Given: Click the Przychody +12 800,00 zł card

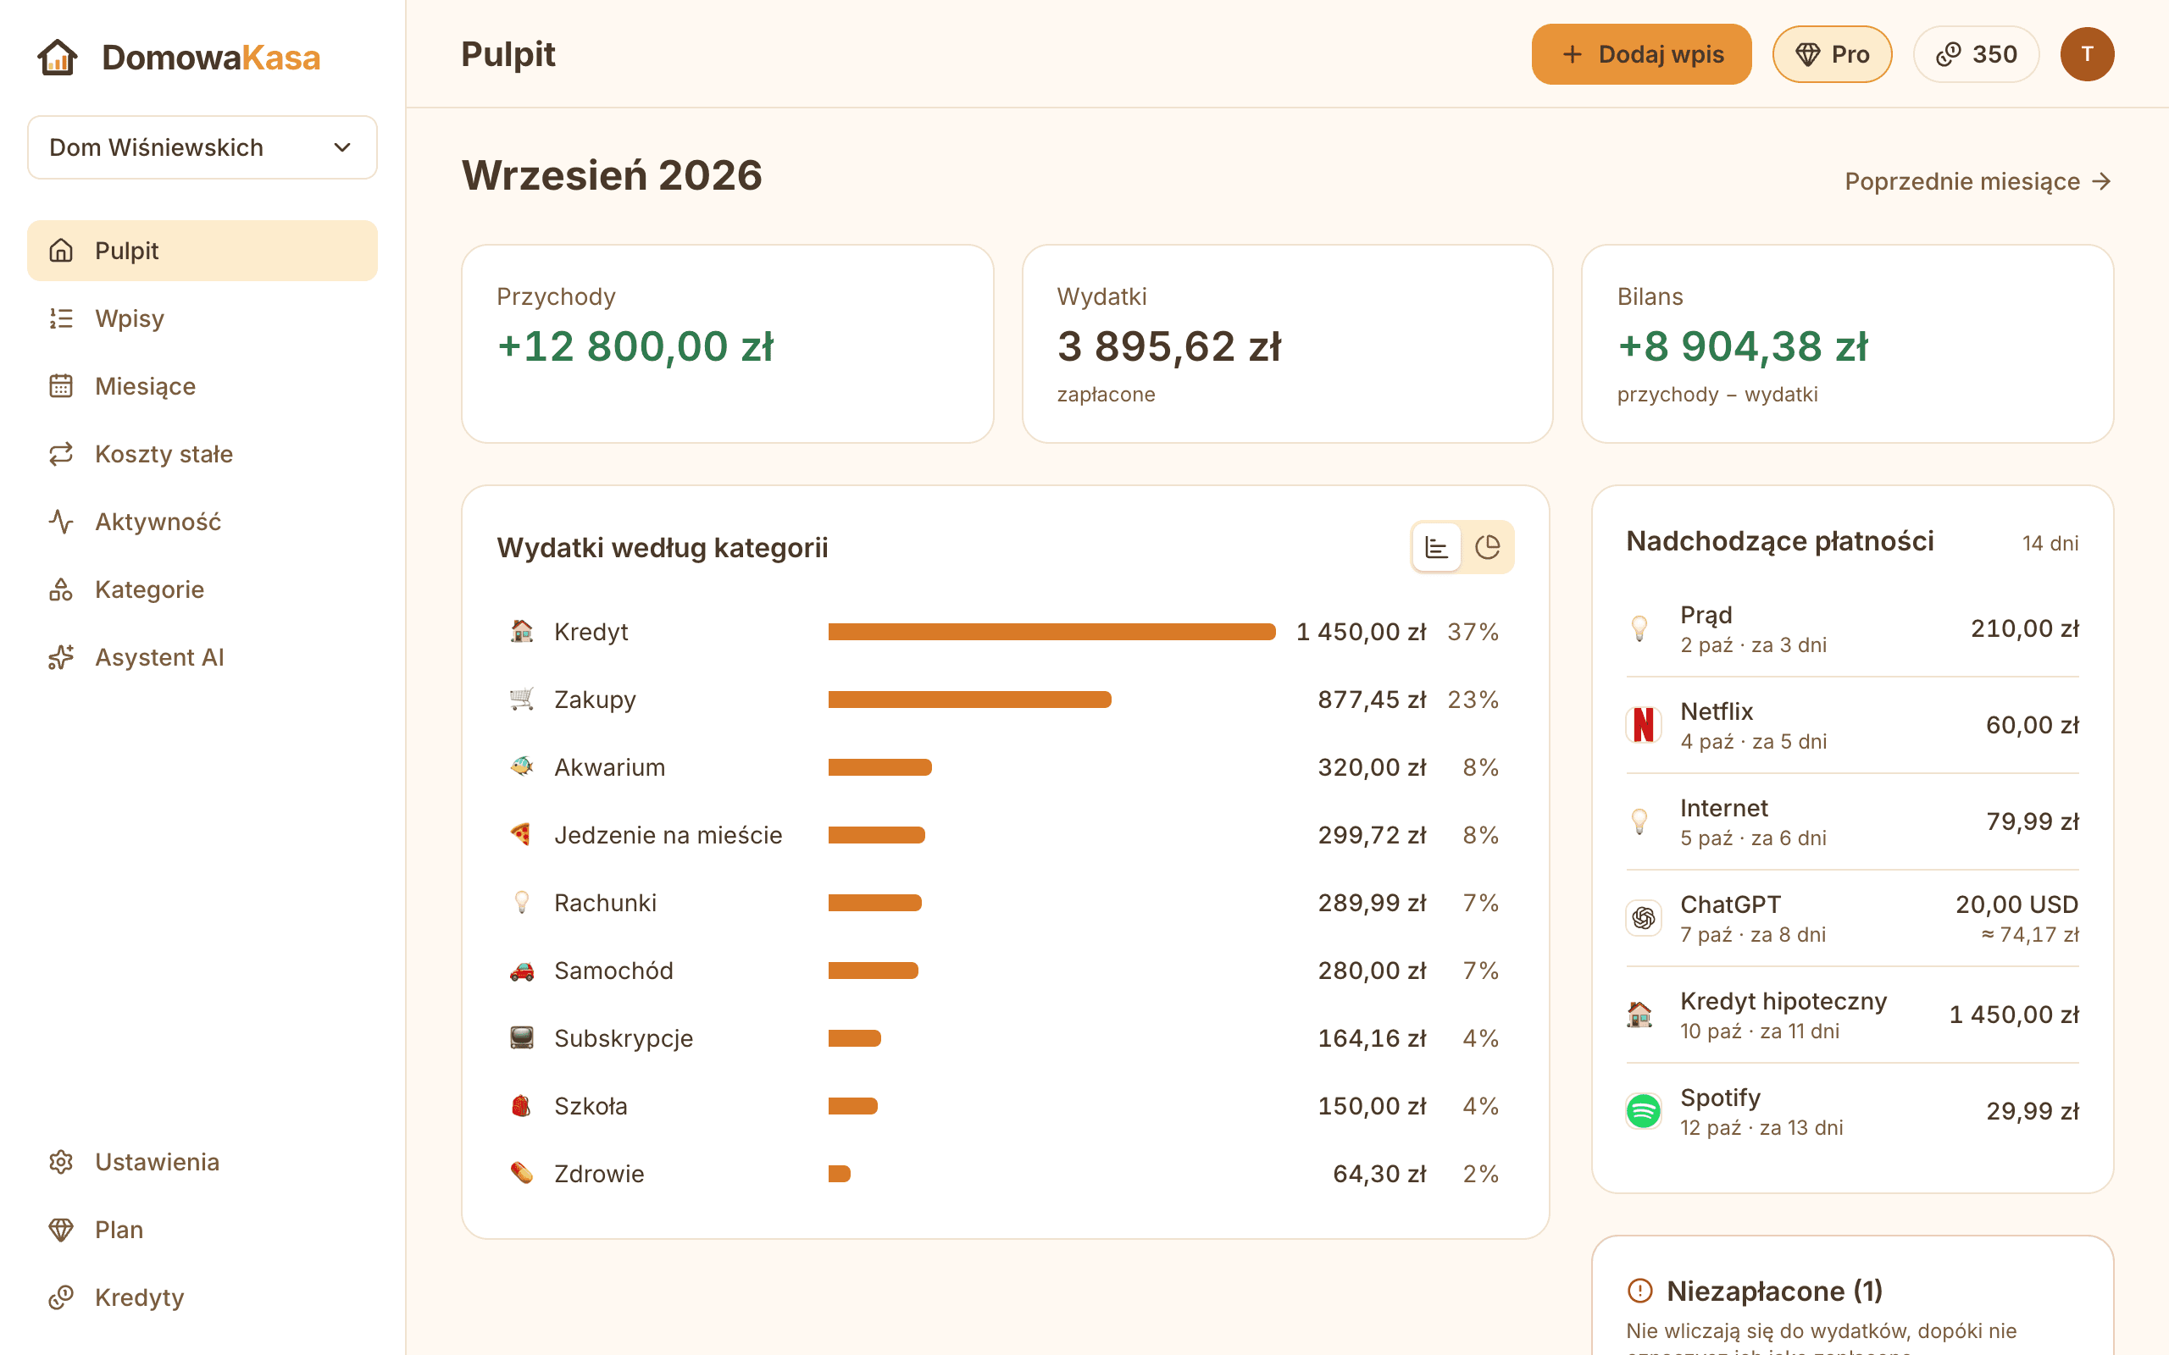Looking at the screenshot, I should coord(727,344).
